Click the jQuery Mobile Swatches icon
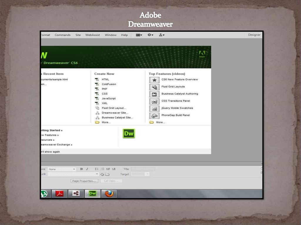 [x=154, y=108]
